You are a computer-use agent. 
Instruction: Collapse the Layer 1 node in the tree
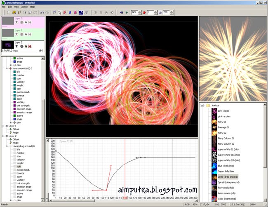pyautogui.click(x=2, y=126)
